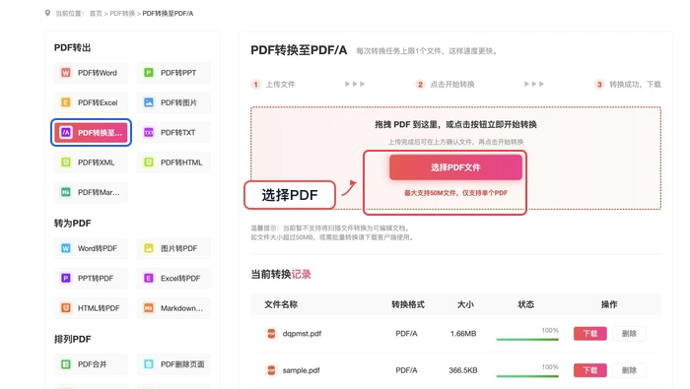Open the PDF转换 breadcrumb link
This screenshot has height=389, width=690.
click(x=122, y=14)
